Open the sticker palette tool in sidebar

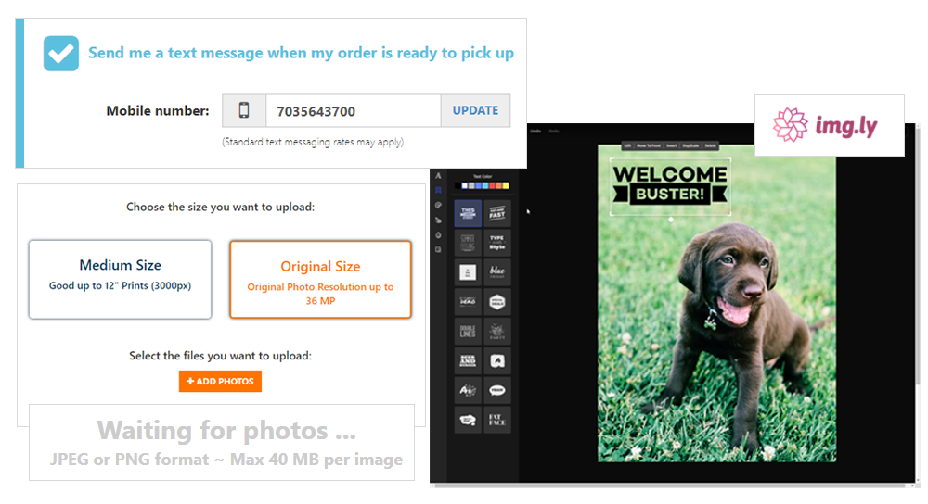(438, 205)
